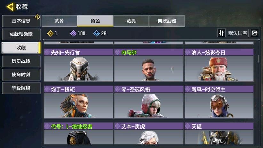Open 等级解锁 page
Image resolution: width=263 pixels, height=148 pixels.
21,88
